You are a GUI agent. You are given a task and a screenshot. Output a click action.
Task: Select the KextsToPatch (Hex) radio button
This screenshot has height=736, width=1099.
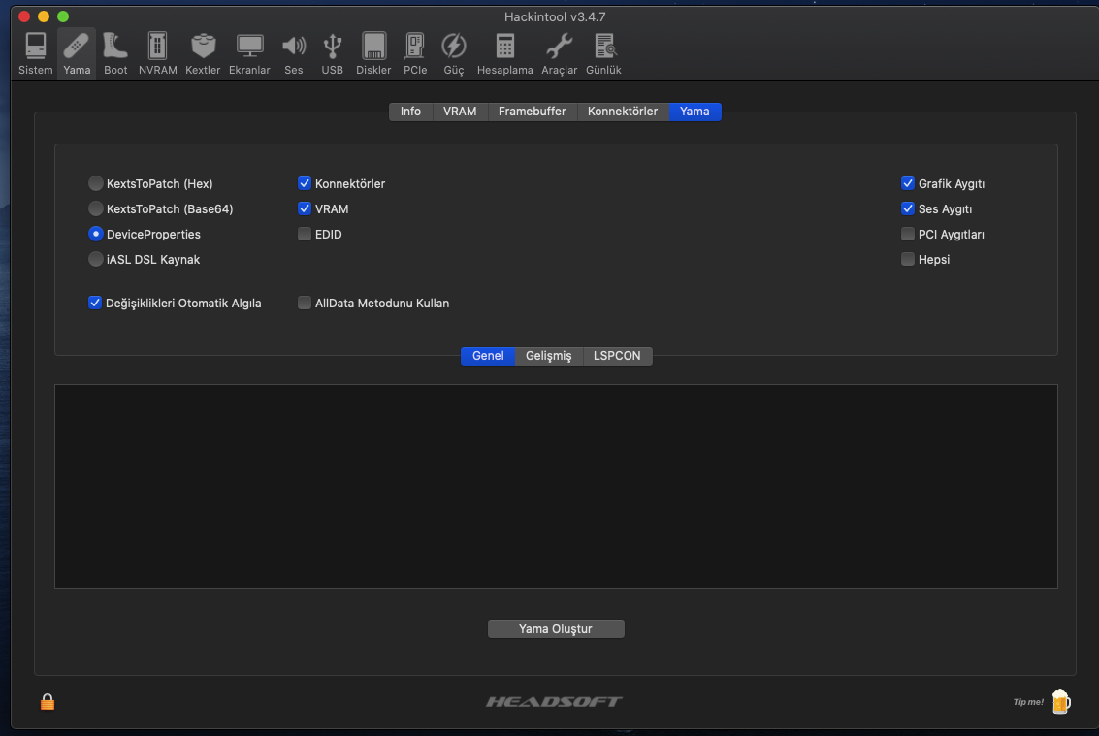pos(95,182)
